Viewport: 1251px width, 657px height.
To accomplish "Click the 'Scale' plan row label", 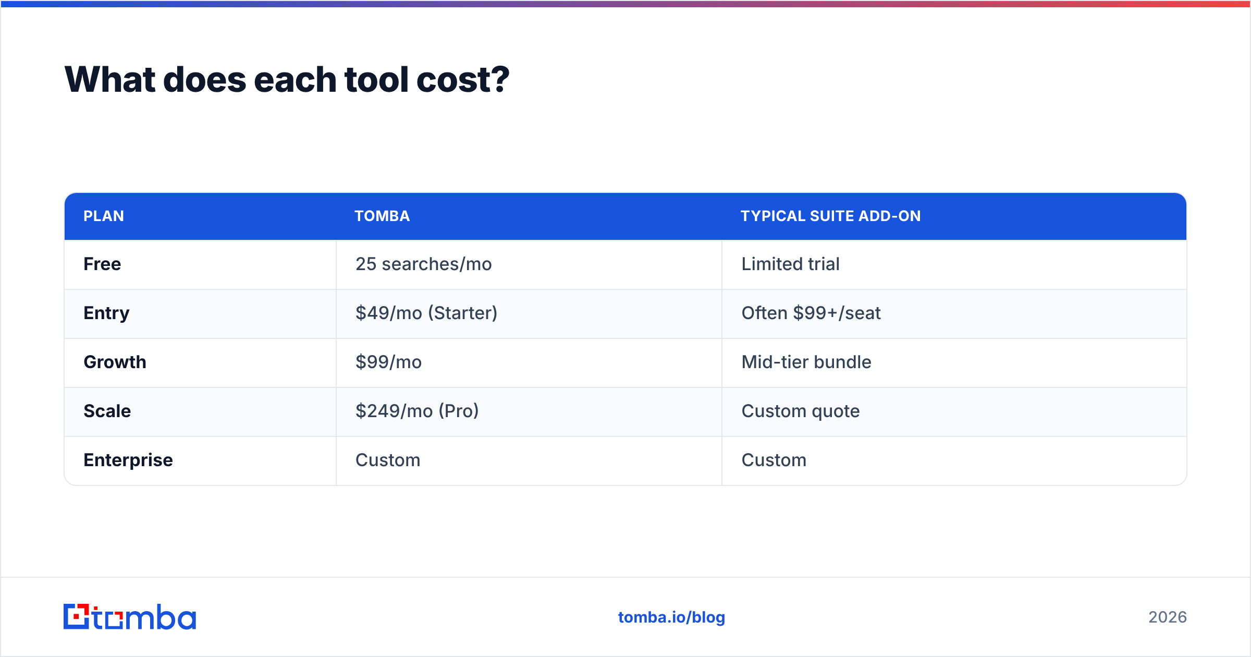I will click(x=107, y=411).
